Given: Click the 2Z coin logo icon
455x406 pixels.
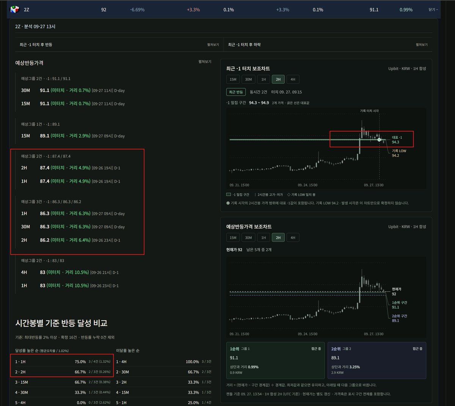Looking at the screenshot, I should point(14,9).
